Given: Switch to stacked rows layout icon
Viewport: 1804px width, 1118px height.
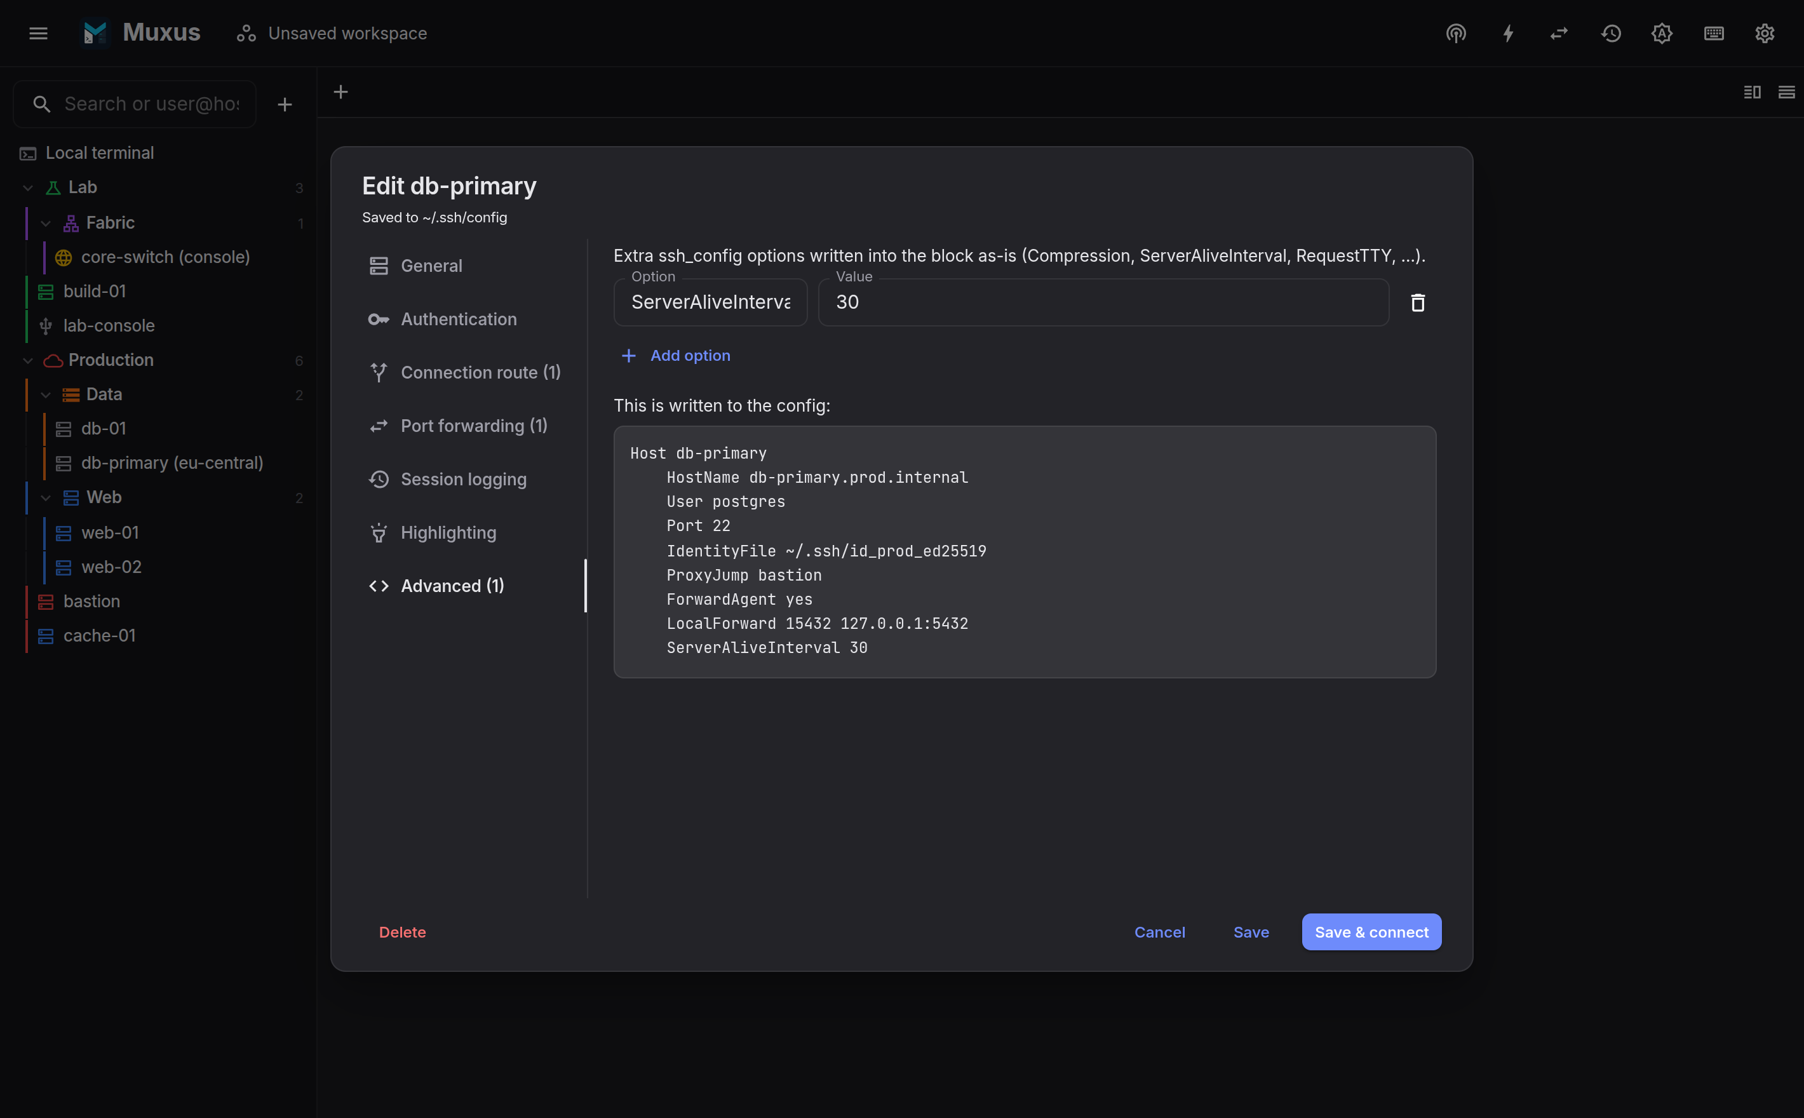Looking at the screenshot, I should pos(1786,91).
